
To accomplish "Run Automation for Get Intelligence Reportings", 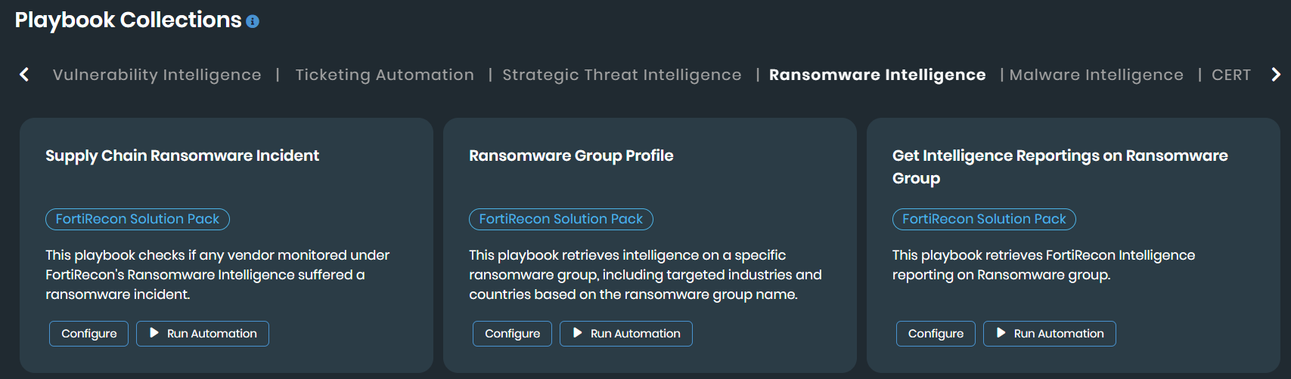I will 1050,334.
